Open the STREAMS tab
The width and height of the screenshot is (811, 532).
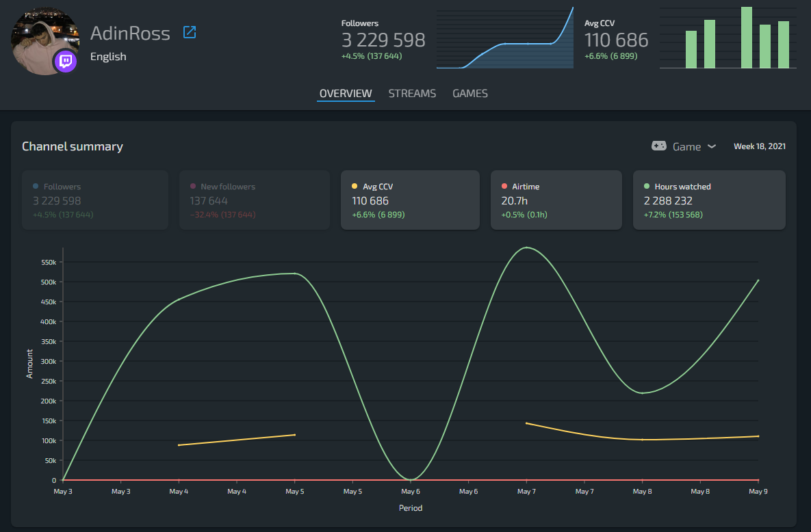pyautogui.click(x=412, y=94)
